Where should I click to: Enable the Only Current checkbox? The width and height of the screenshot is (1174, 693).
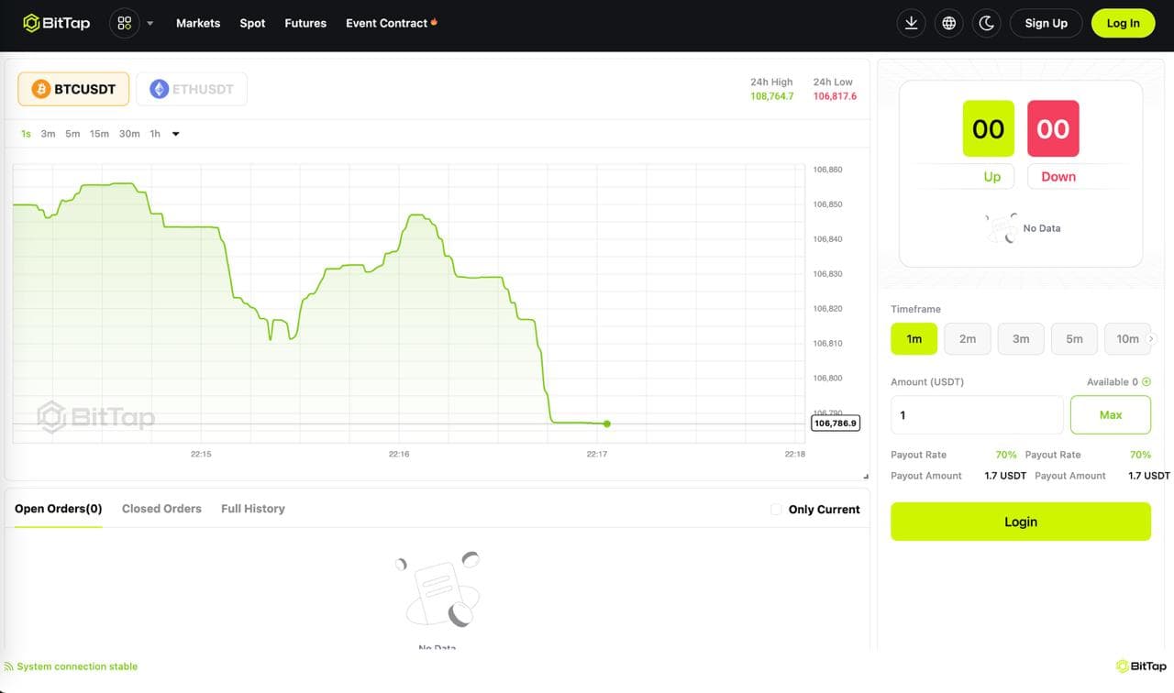776,510
